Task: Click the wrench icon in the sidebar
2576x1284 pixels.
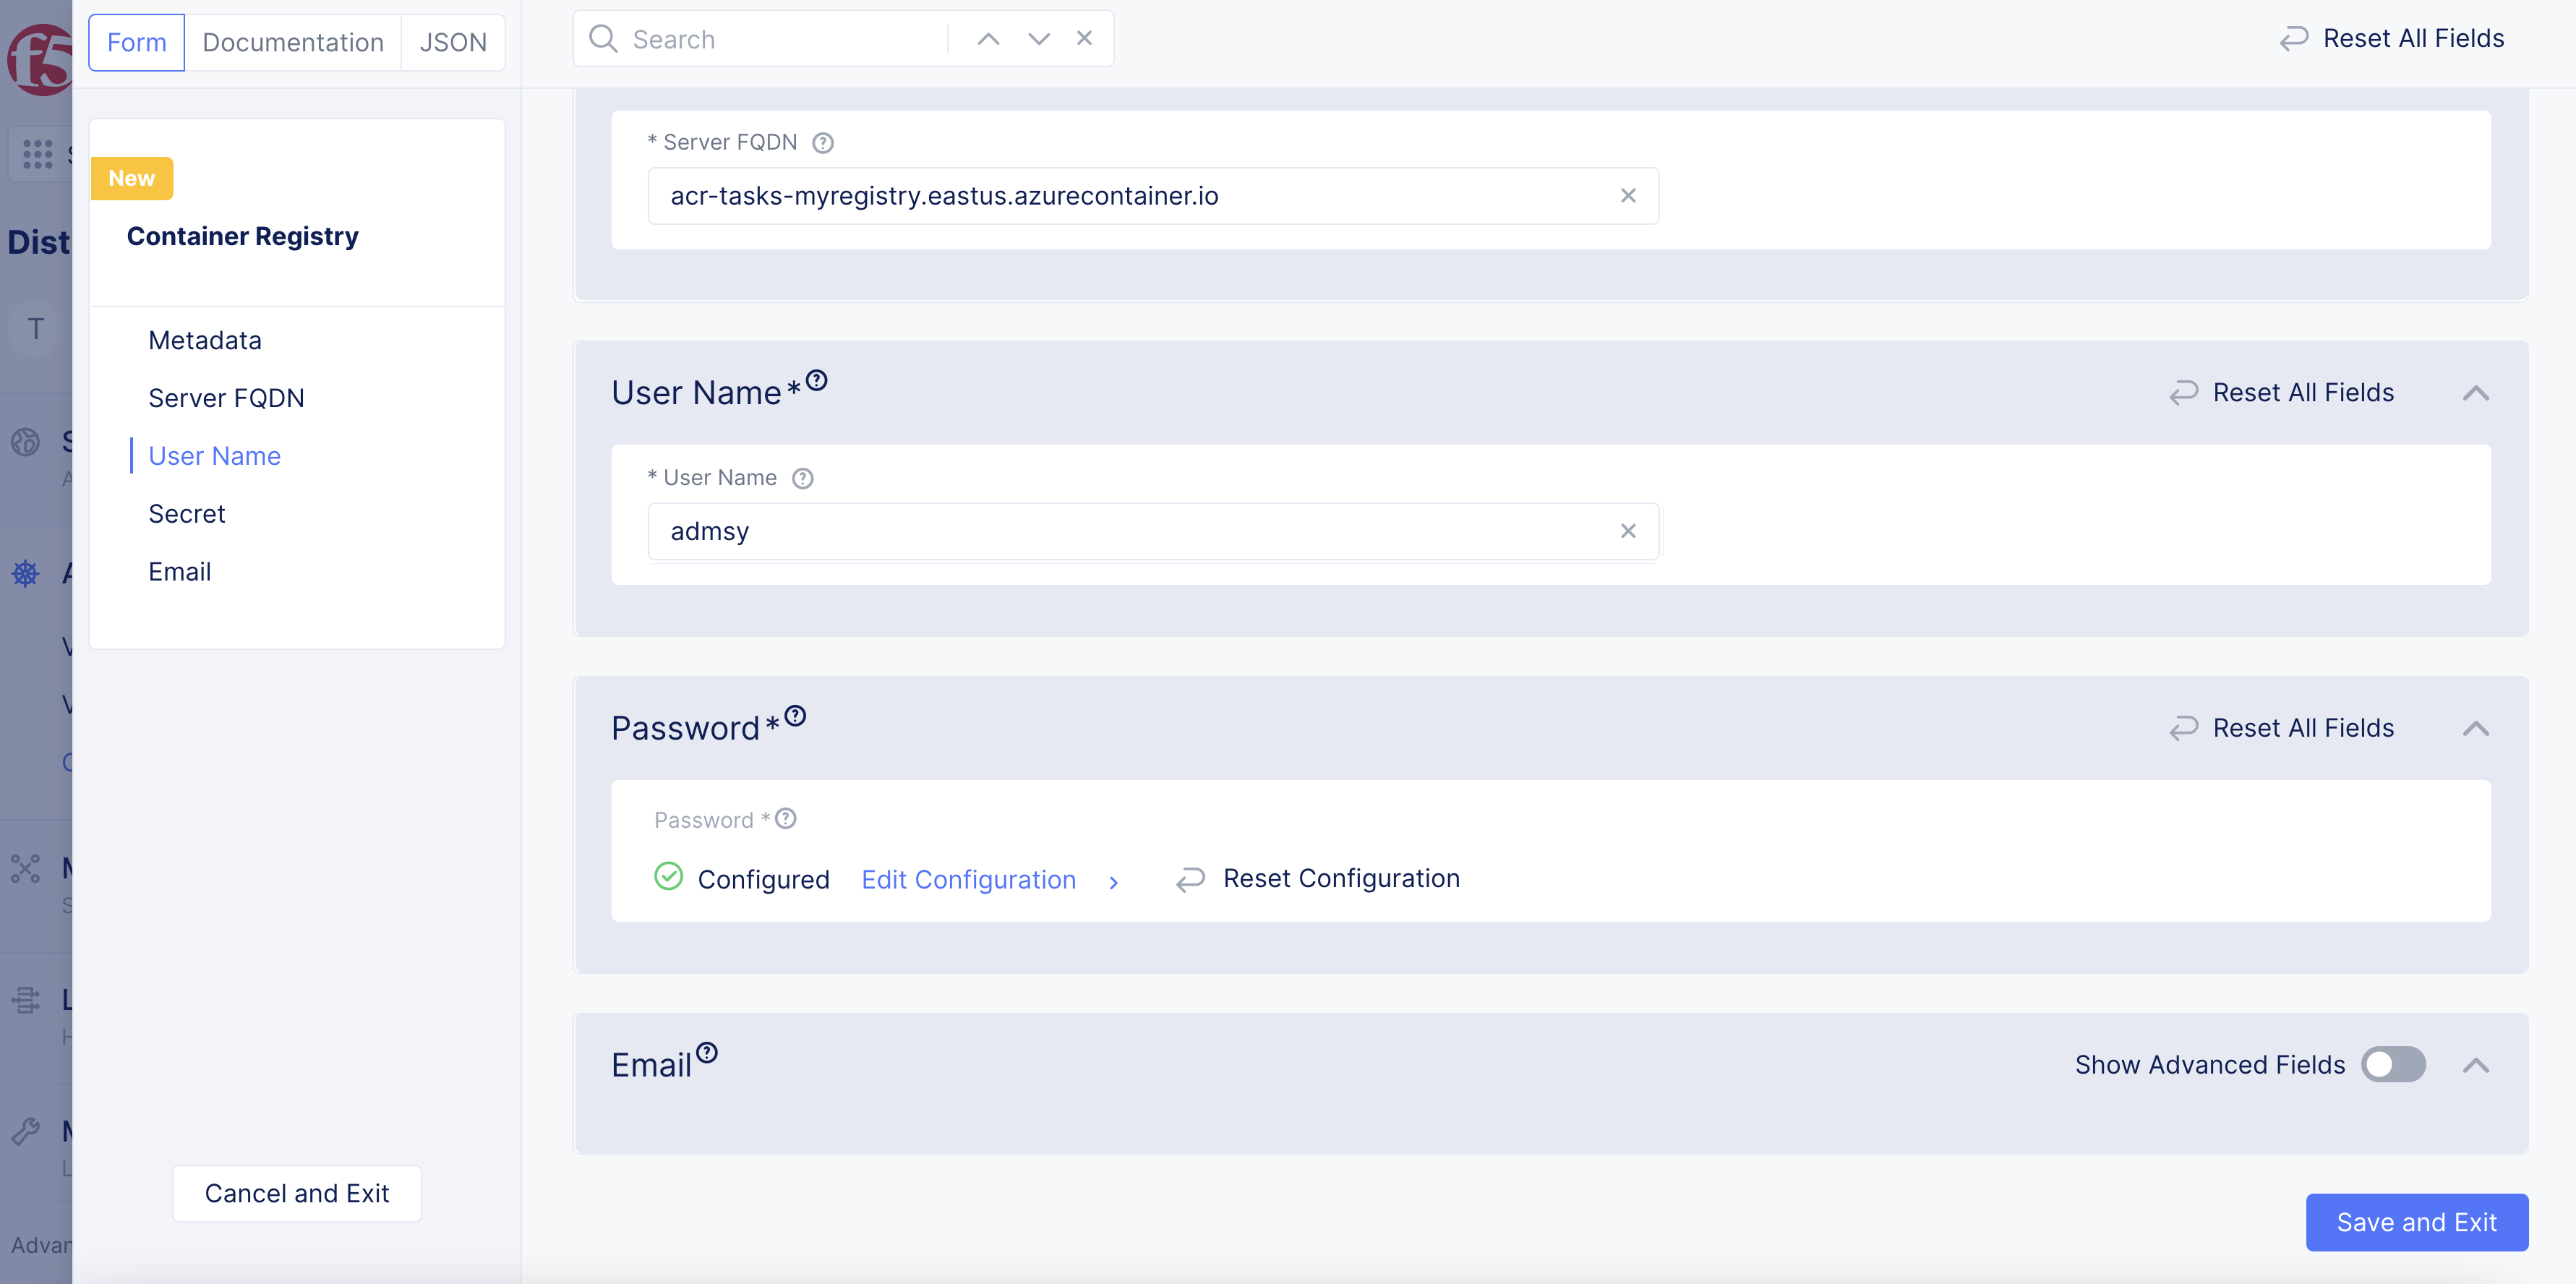Action: [x=25, y=1132]
